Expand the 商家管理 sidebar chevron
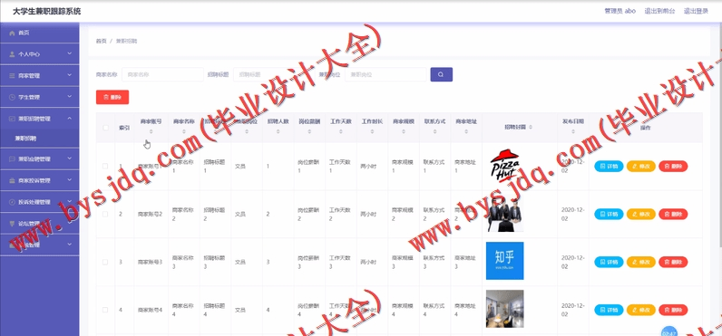This screenshot has height=336, width=722. (x=70, y=75)
